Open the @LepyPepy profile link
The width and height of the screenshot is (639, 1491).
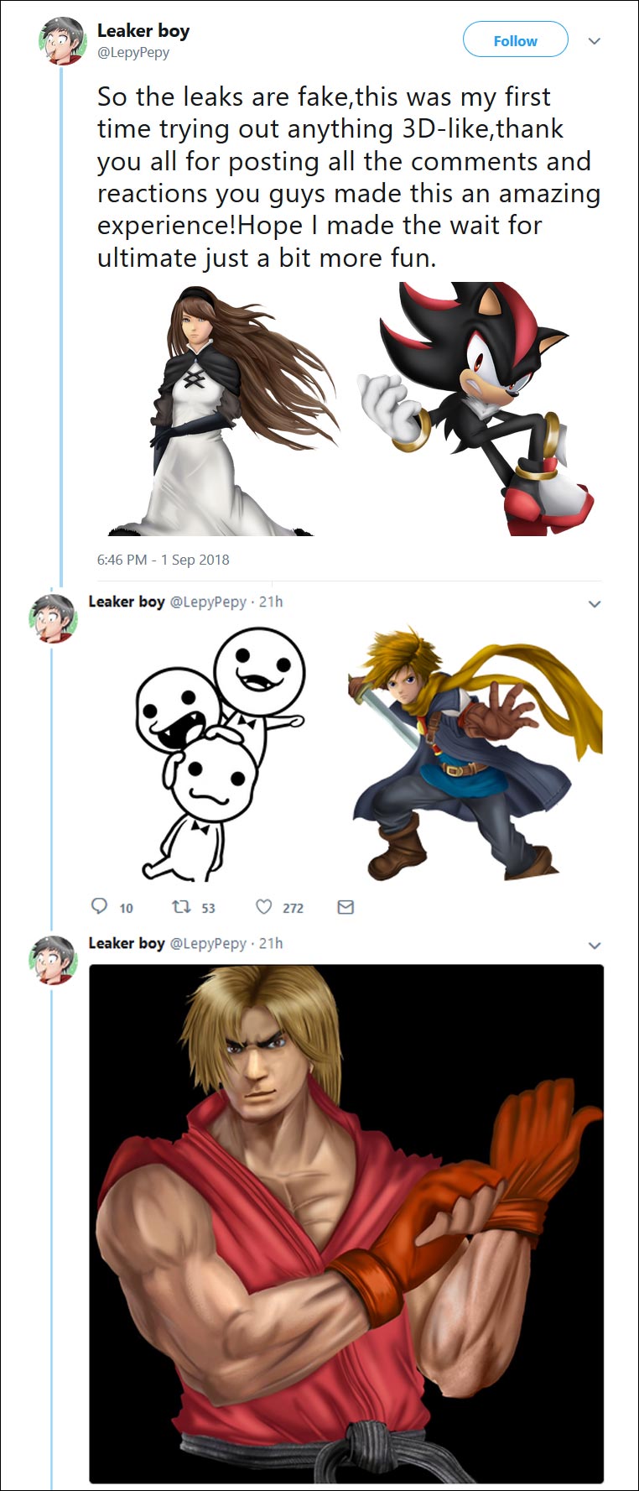click(x=132, y=52)
